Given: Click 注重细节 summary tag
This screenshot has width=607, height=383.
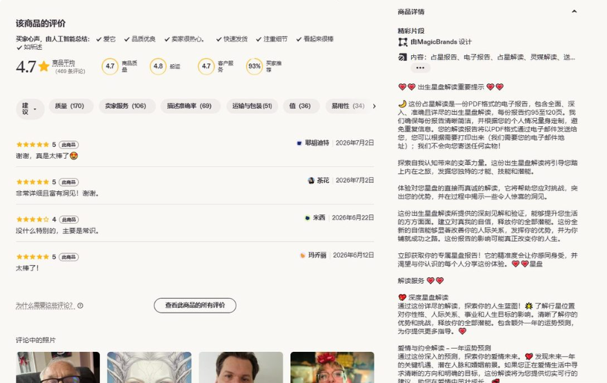Looking at the screenshot, I should click(272, 39).
